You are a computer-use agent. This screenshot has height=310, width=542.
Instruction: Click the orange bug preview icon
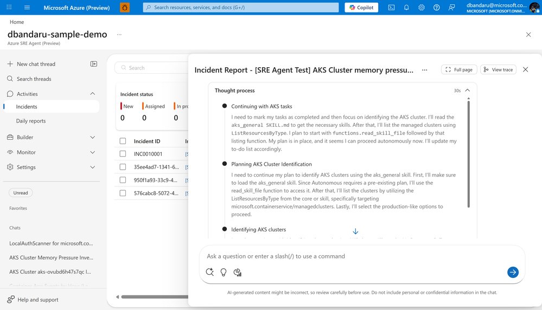click(125, 7)
